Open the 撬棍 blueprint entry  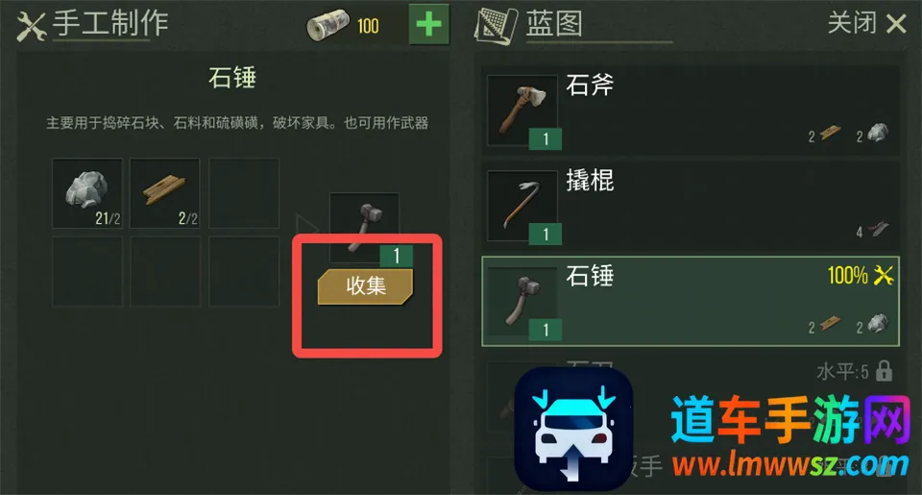point(691,206)
